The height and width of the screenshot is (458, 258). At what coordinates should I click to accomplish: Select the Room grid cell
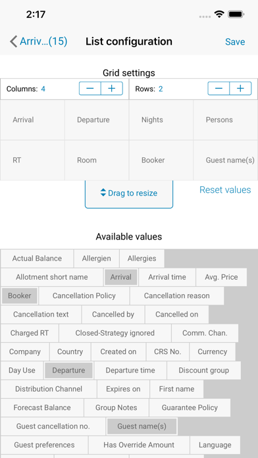coord(97,161)
